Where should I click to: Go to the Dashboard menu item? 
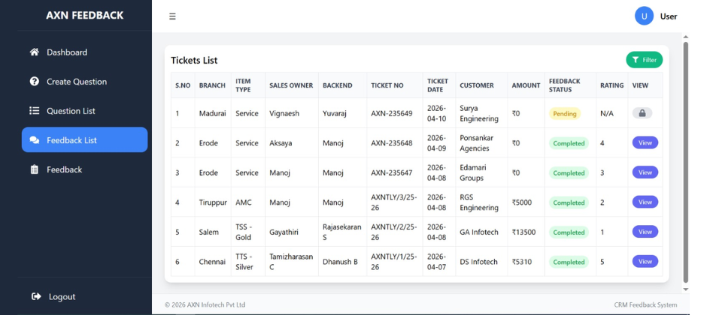(67, 52)
